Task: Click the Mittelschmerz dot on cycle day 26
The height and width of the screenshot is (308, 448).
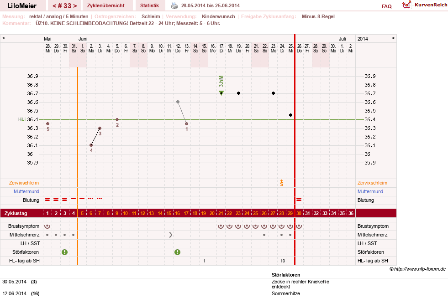Action: (x=264, y=235)
